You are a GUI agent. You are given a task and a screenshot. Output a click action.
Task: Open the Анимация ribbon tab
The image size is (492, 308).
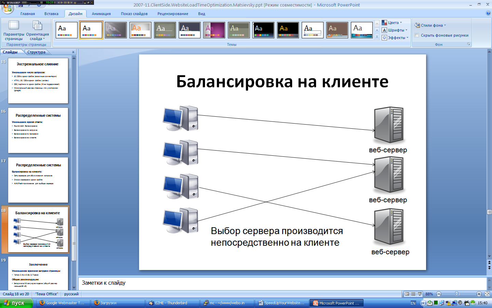click(x=101, y=14)
